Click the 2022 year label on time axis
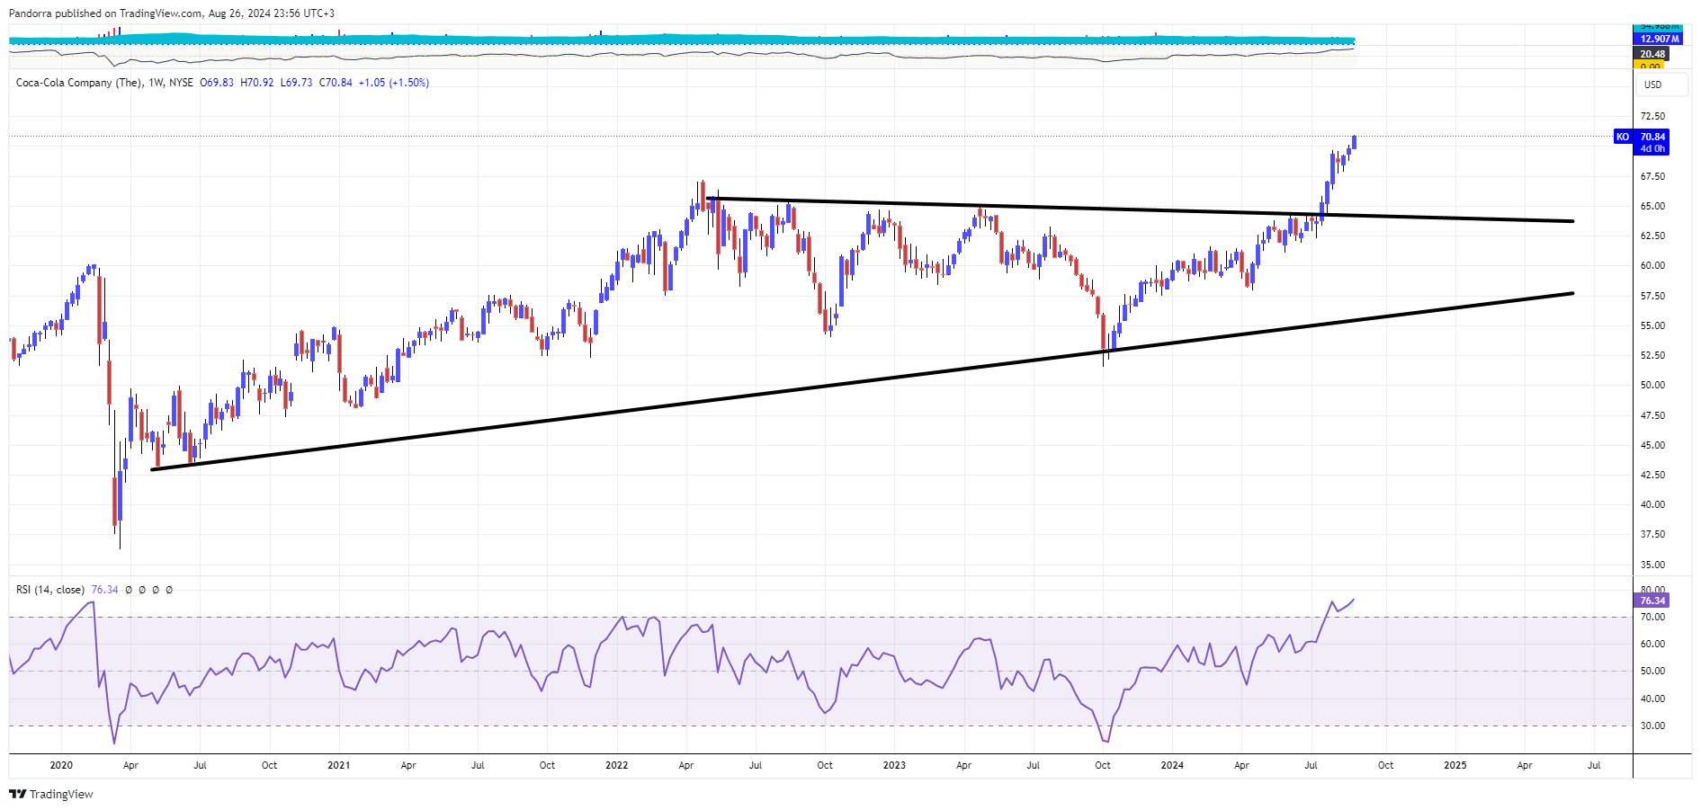 pyautogui.click(x=617, y=766)
